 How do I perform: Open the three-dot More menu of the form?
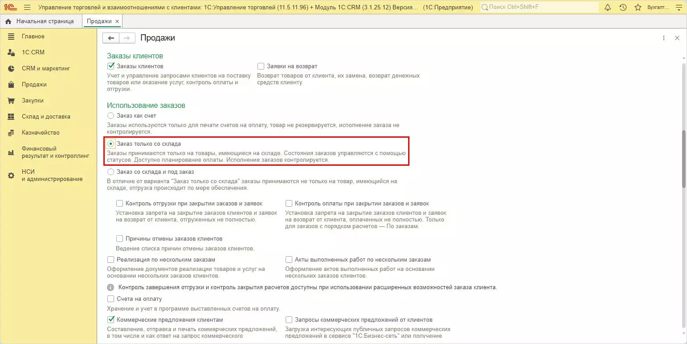[x=664, y=38]
